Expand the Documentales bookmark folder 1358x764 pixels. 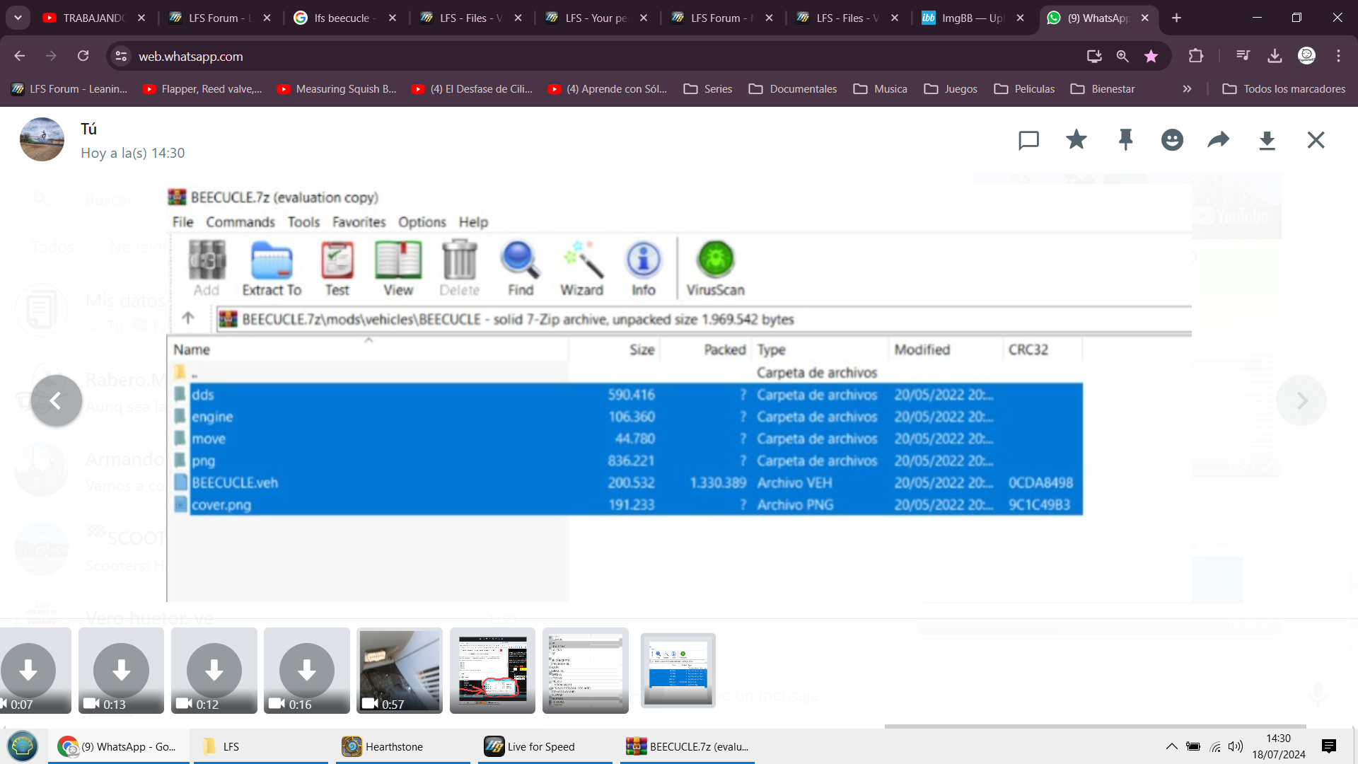point(793,88)
